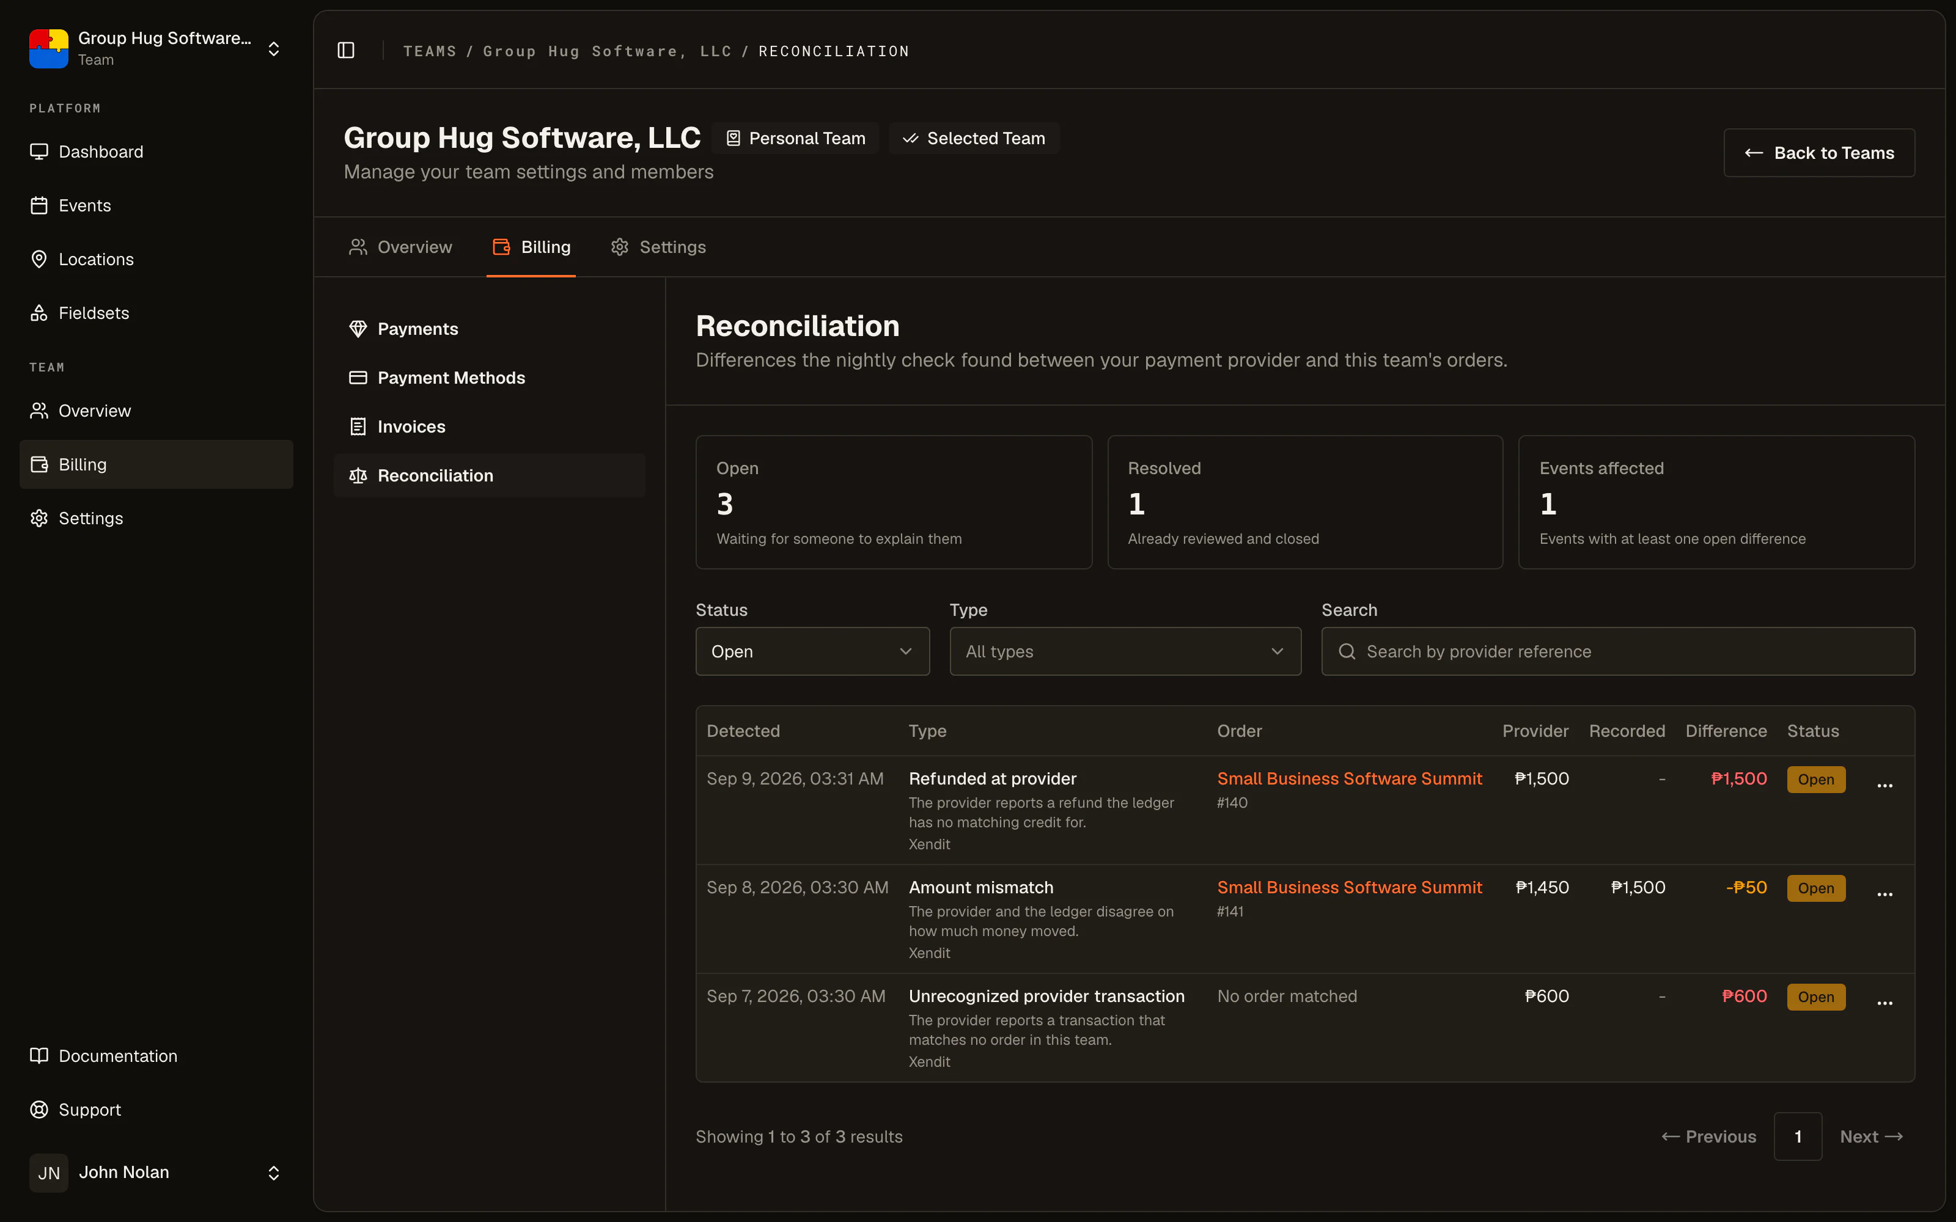Click the search magnifier icon
The height and width of the screenshot is (1222, 1956).
1347,651
